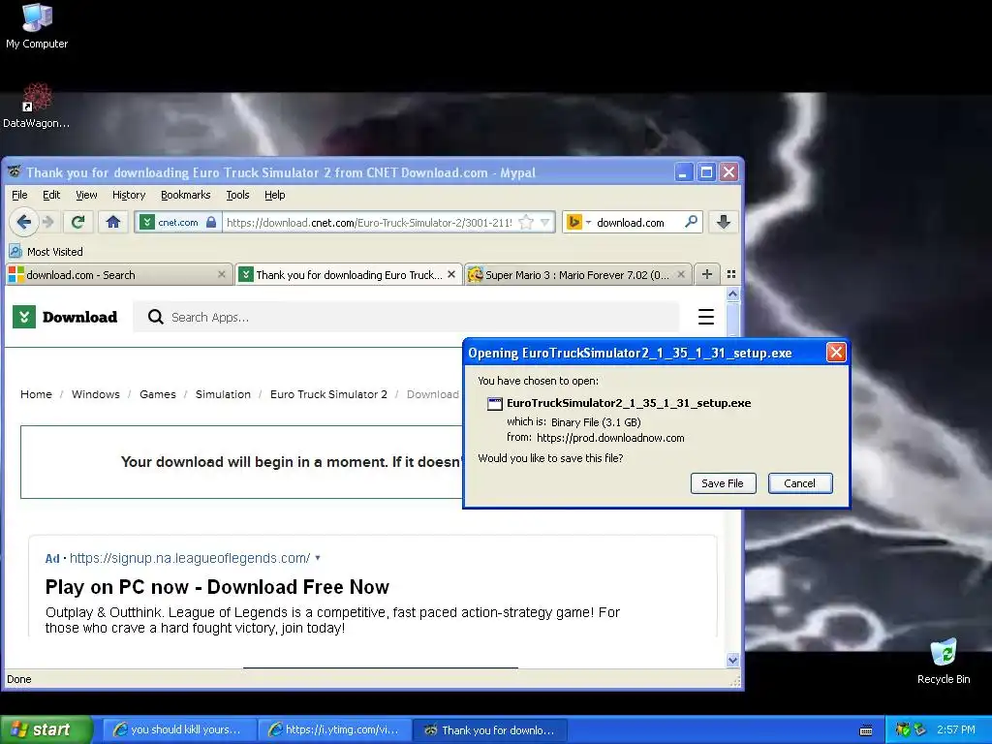
Task: Close the Super Mario 3 tab
Action: point(681,274)
